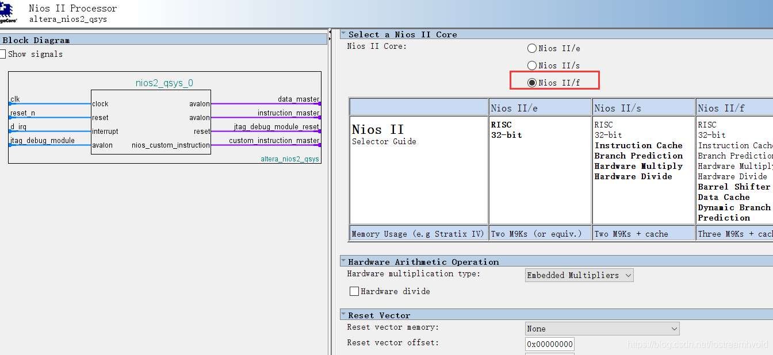Click the Memory Usage (e.g Stratix IV) cell
Viewport: 773px width, 355px height.
coord(418,233)
